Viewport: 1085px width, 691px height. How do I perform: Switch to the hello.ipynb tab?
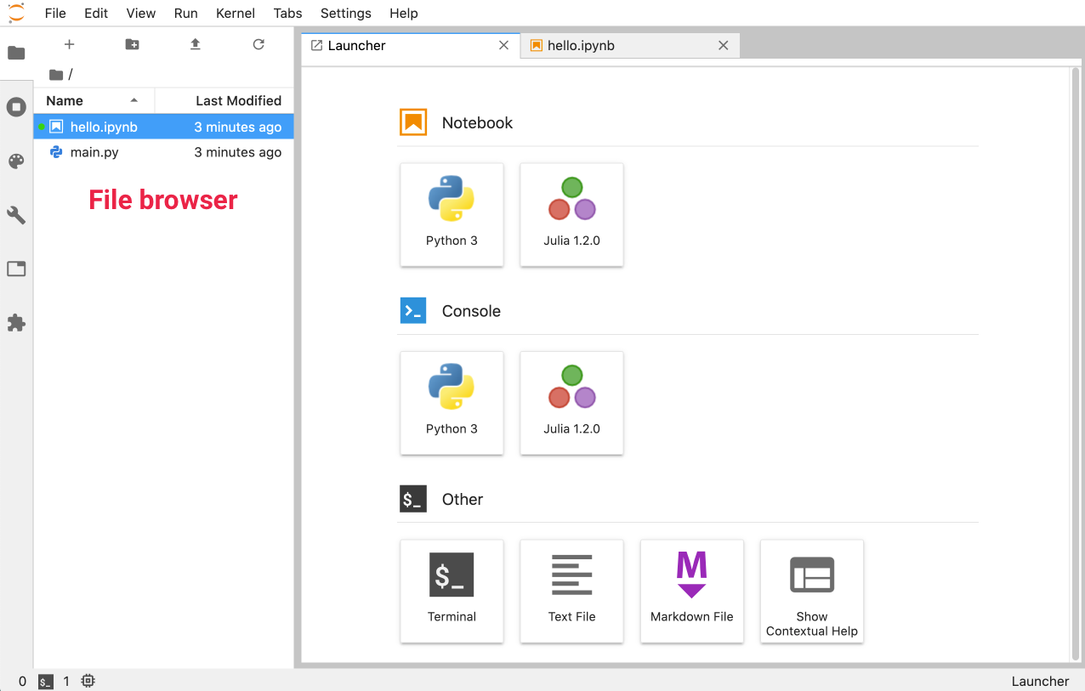click(x=621, y=46)
